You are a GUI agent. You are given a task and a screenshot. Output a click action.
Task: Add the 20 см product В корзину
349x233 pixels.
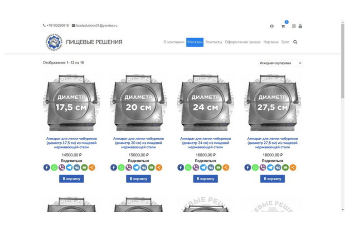[138, 179]
